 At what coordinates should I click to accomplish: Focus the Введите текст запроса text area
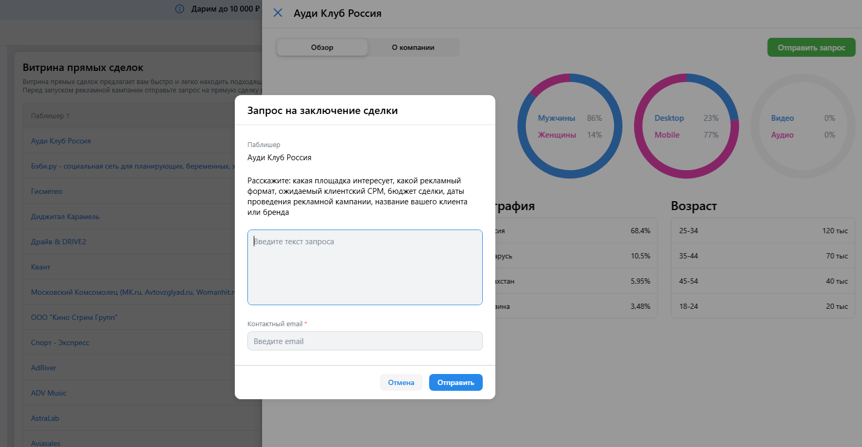tap(365, 267)
